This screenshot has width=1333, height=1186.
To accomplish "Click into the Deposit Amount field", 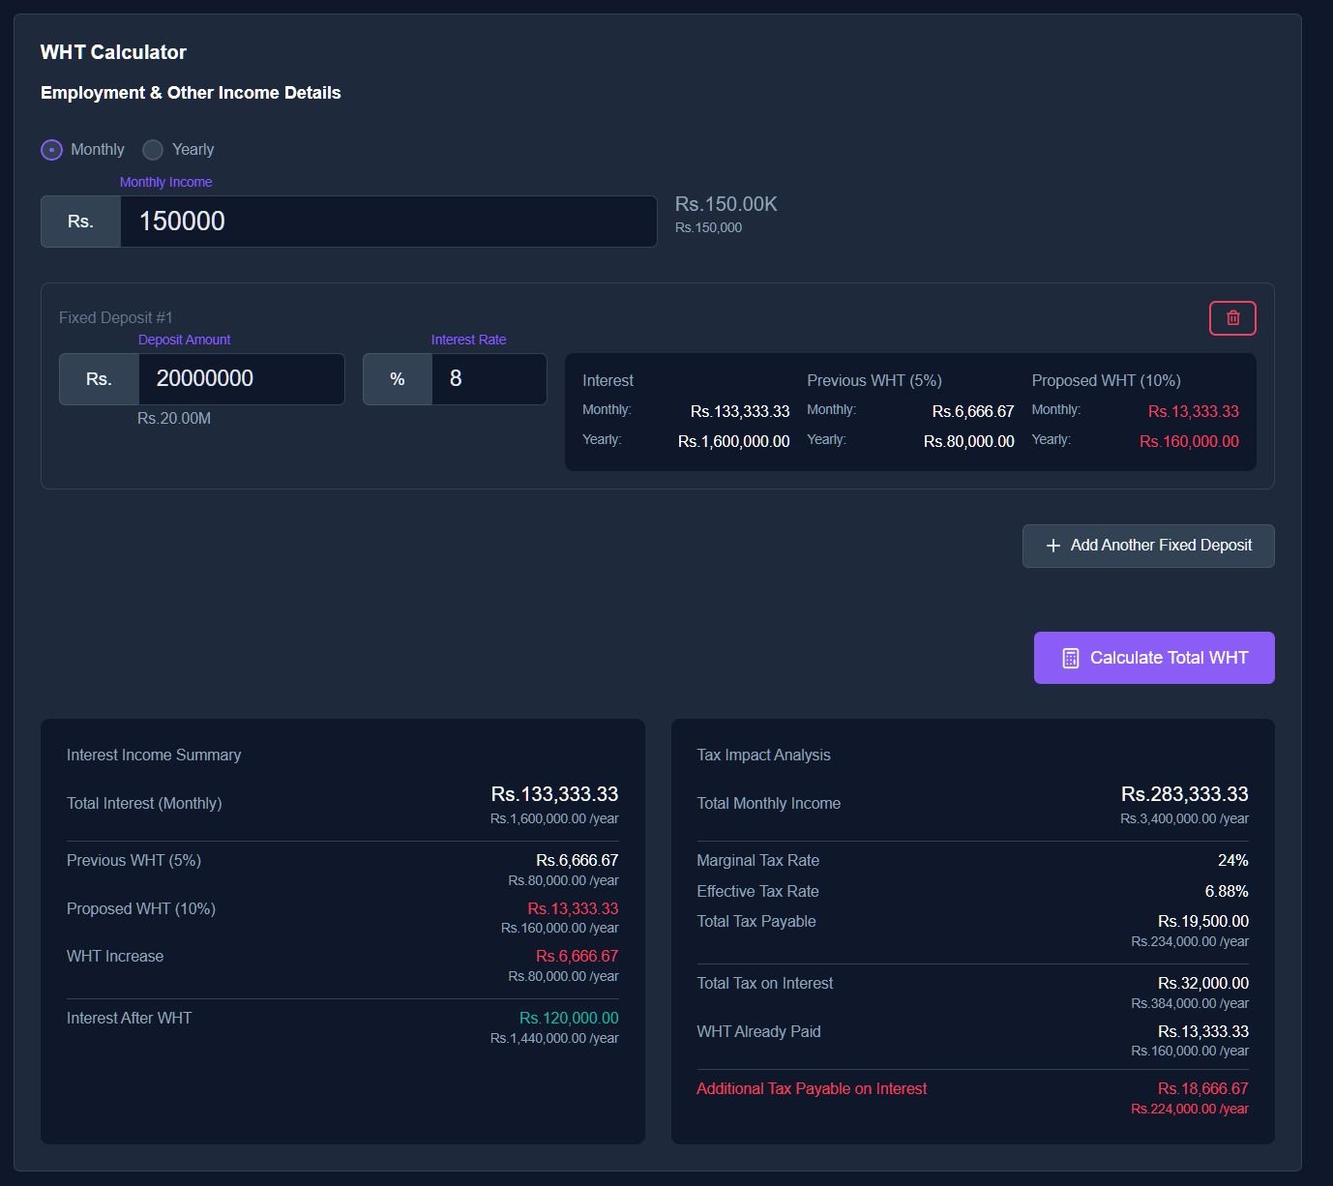I will [242, 379].
